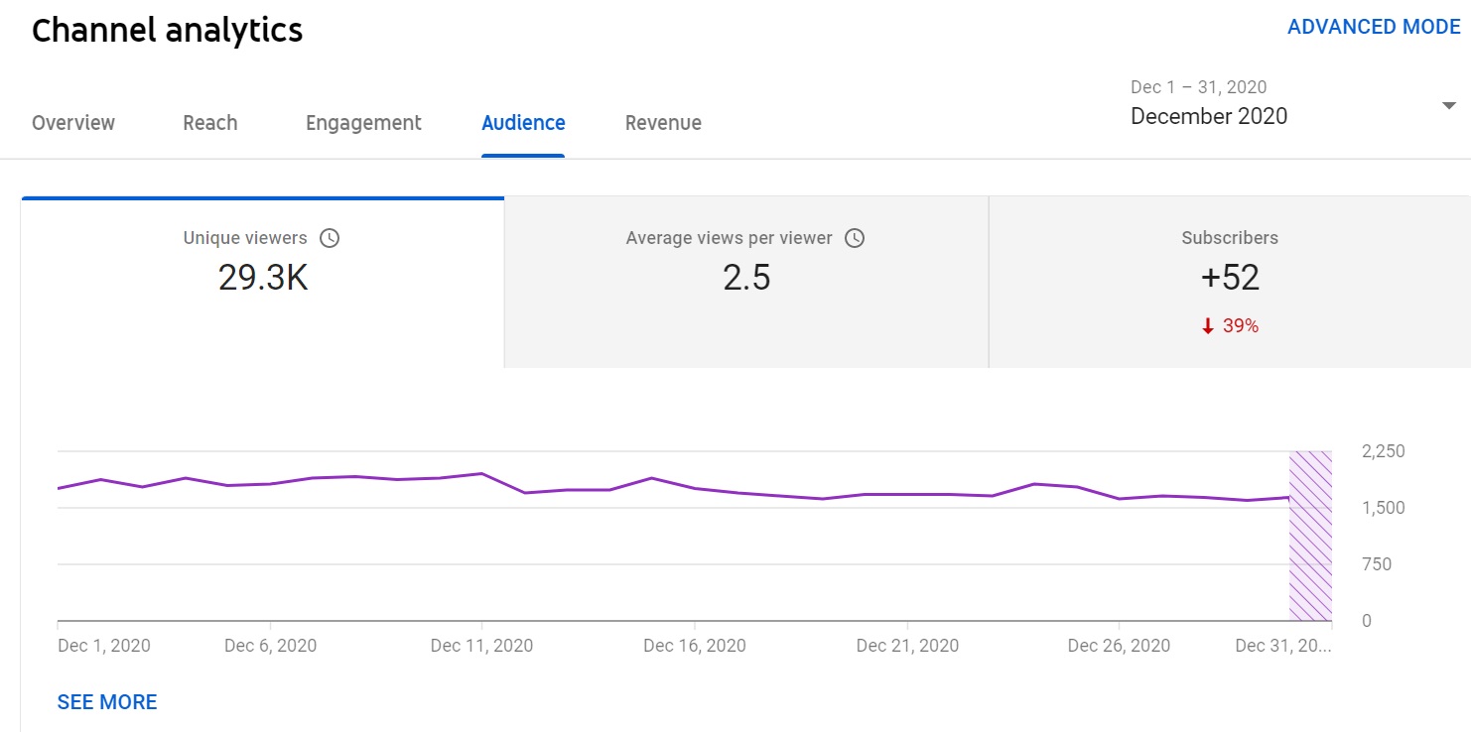Click the clock icon beside Unique viewers

(x=330, y=238)
